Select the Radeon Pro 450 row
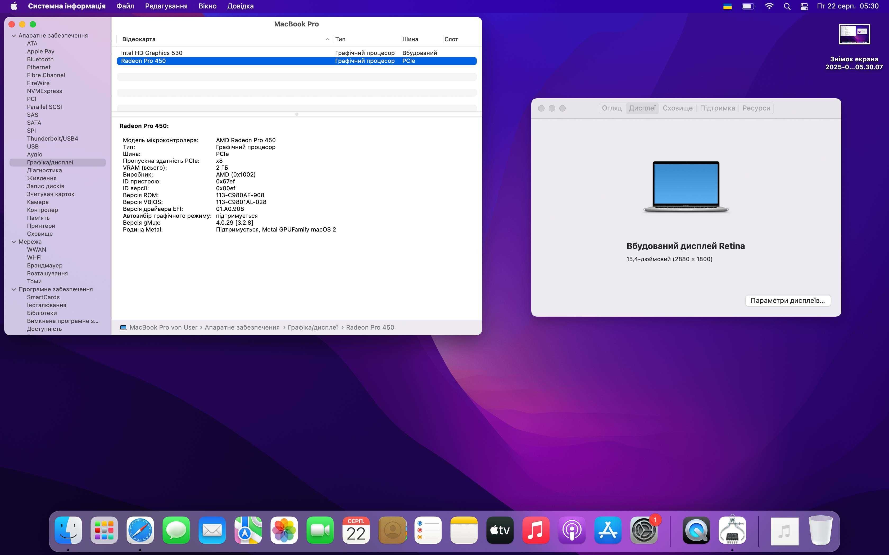889x555 pixels. pos(297,61)
